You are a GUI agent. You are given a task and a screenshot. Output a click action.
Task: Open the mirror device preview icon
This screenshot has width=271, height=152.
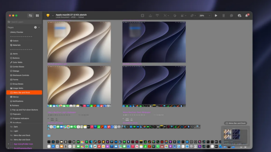click(x=224, y=16)
